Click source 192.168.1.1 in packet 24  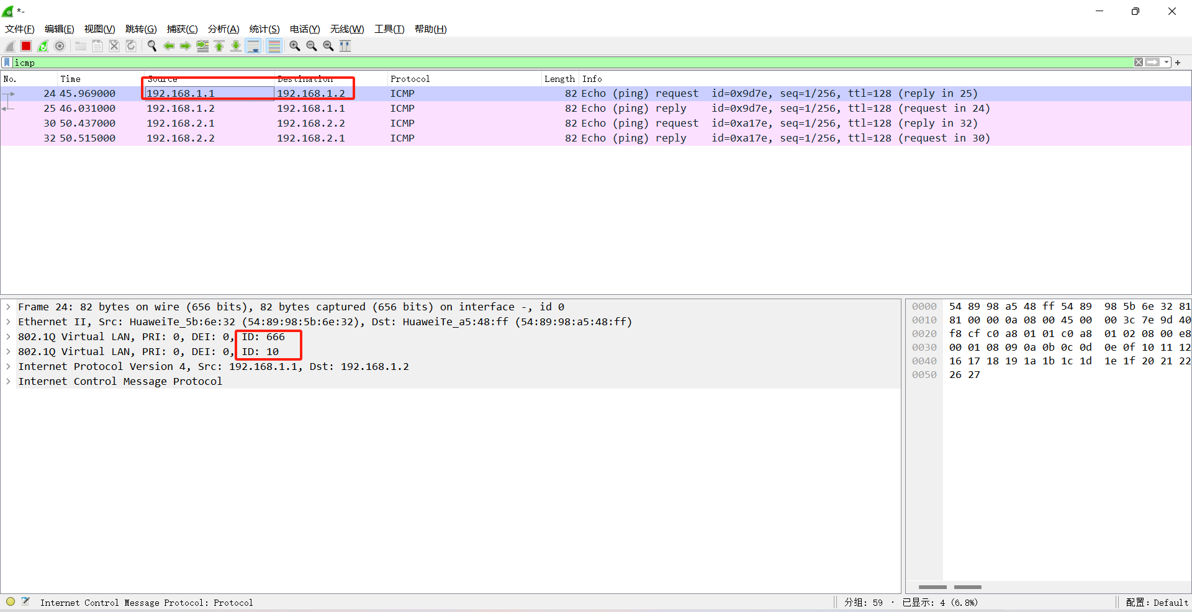pos(181,94)
